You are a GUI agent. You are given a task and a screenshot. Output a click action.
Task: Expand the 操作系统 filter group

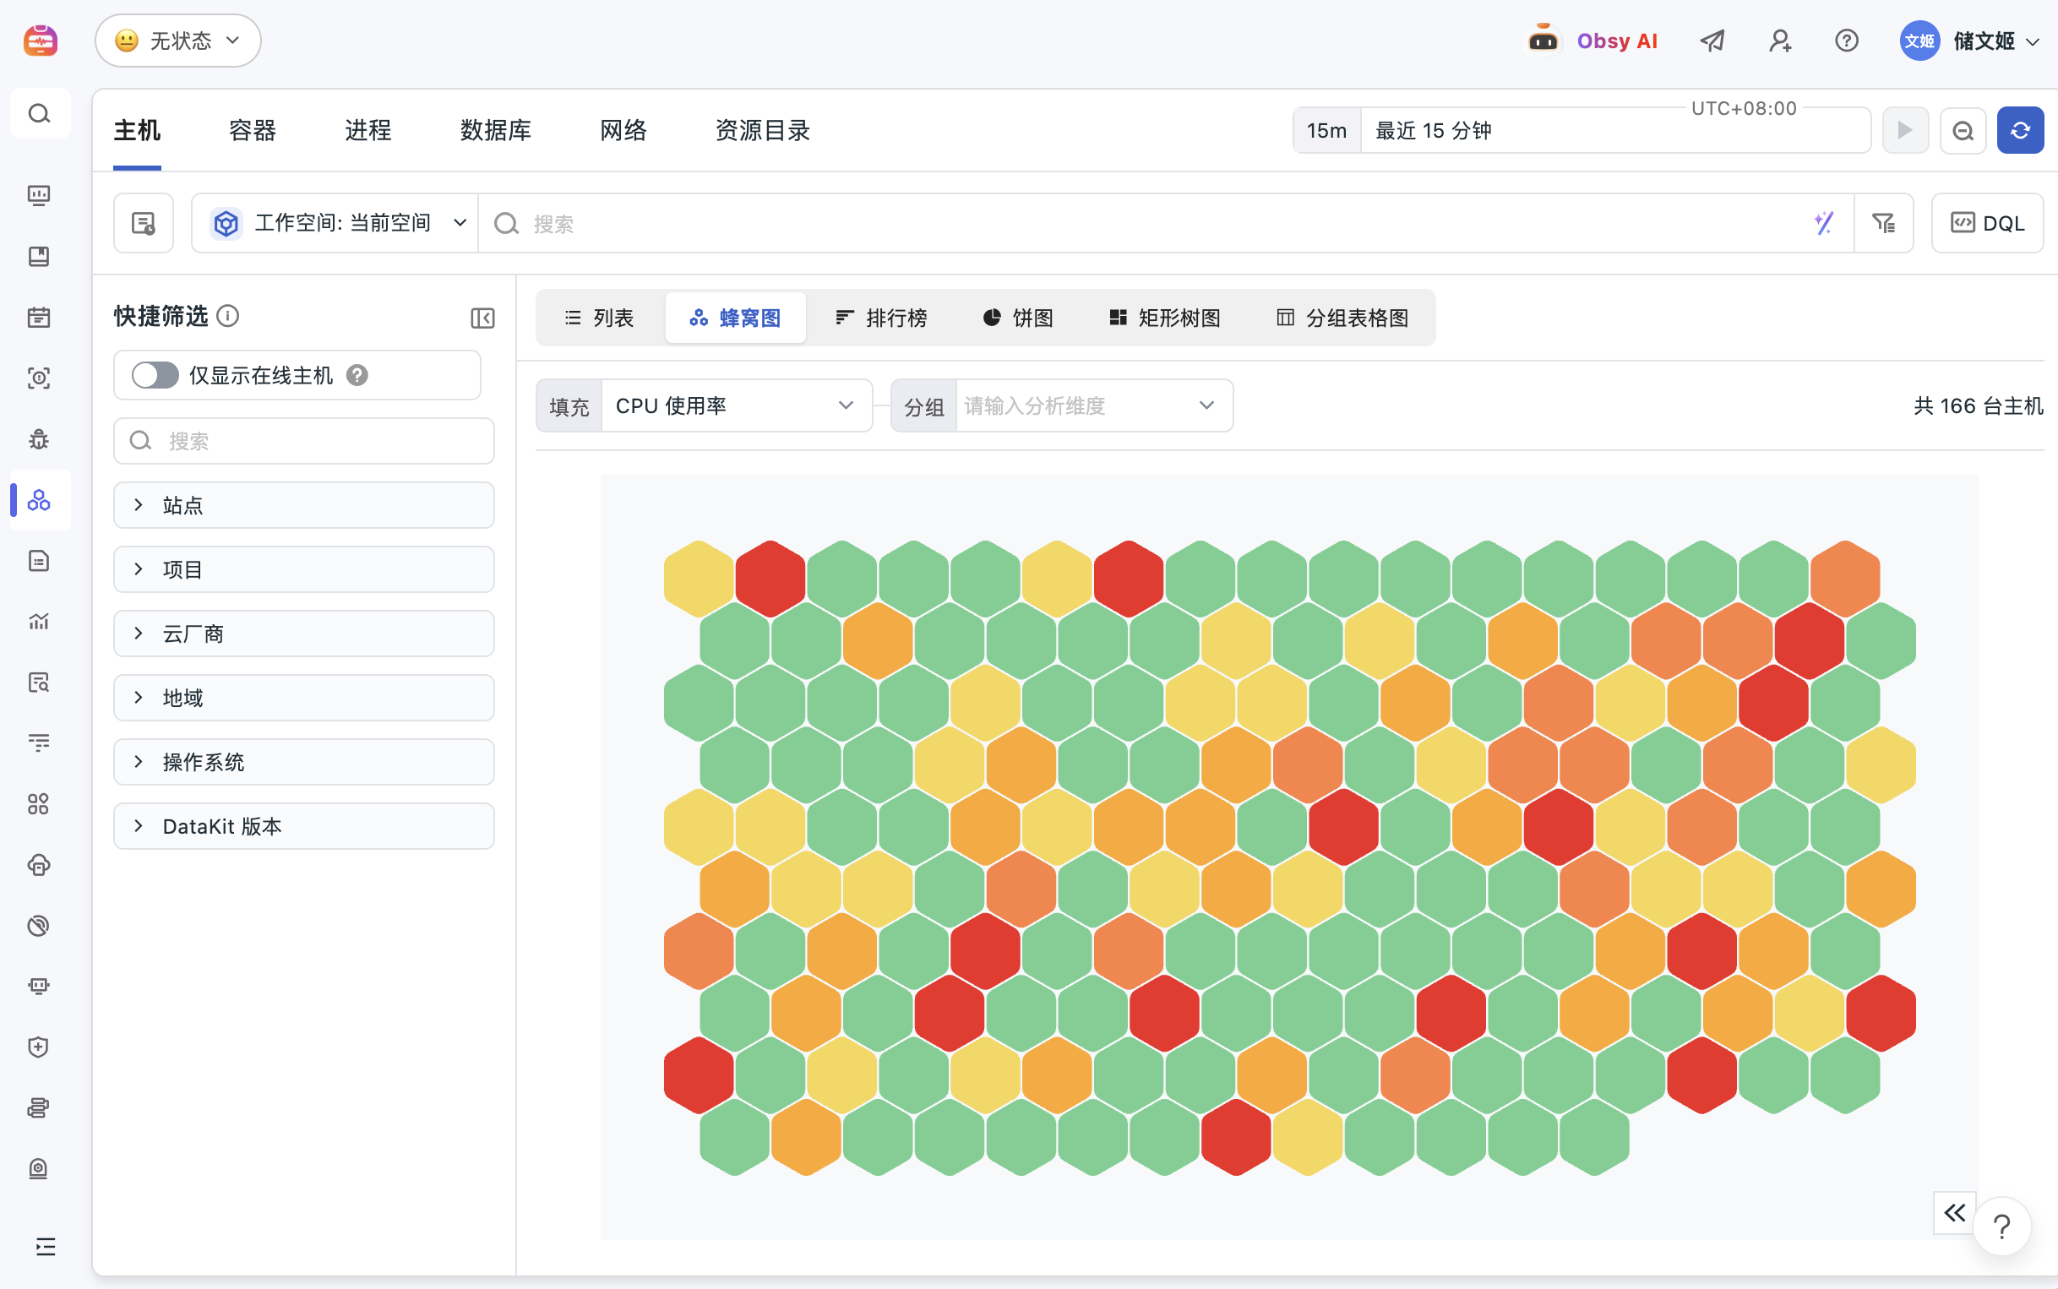coord(303,762)
